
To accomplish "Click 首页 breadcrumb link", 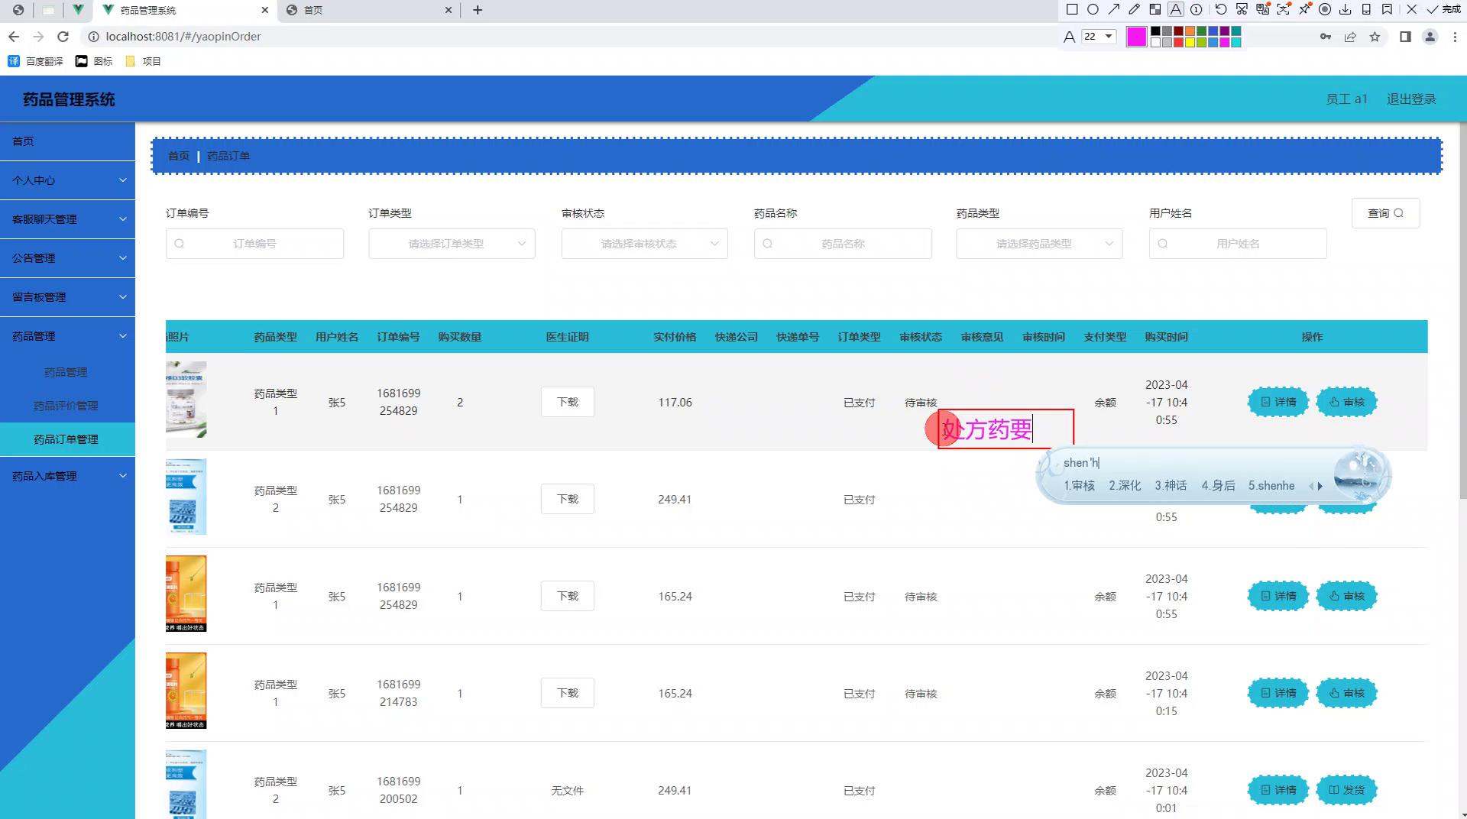I will [178, 156].
